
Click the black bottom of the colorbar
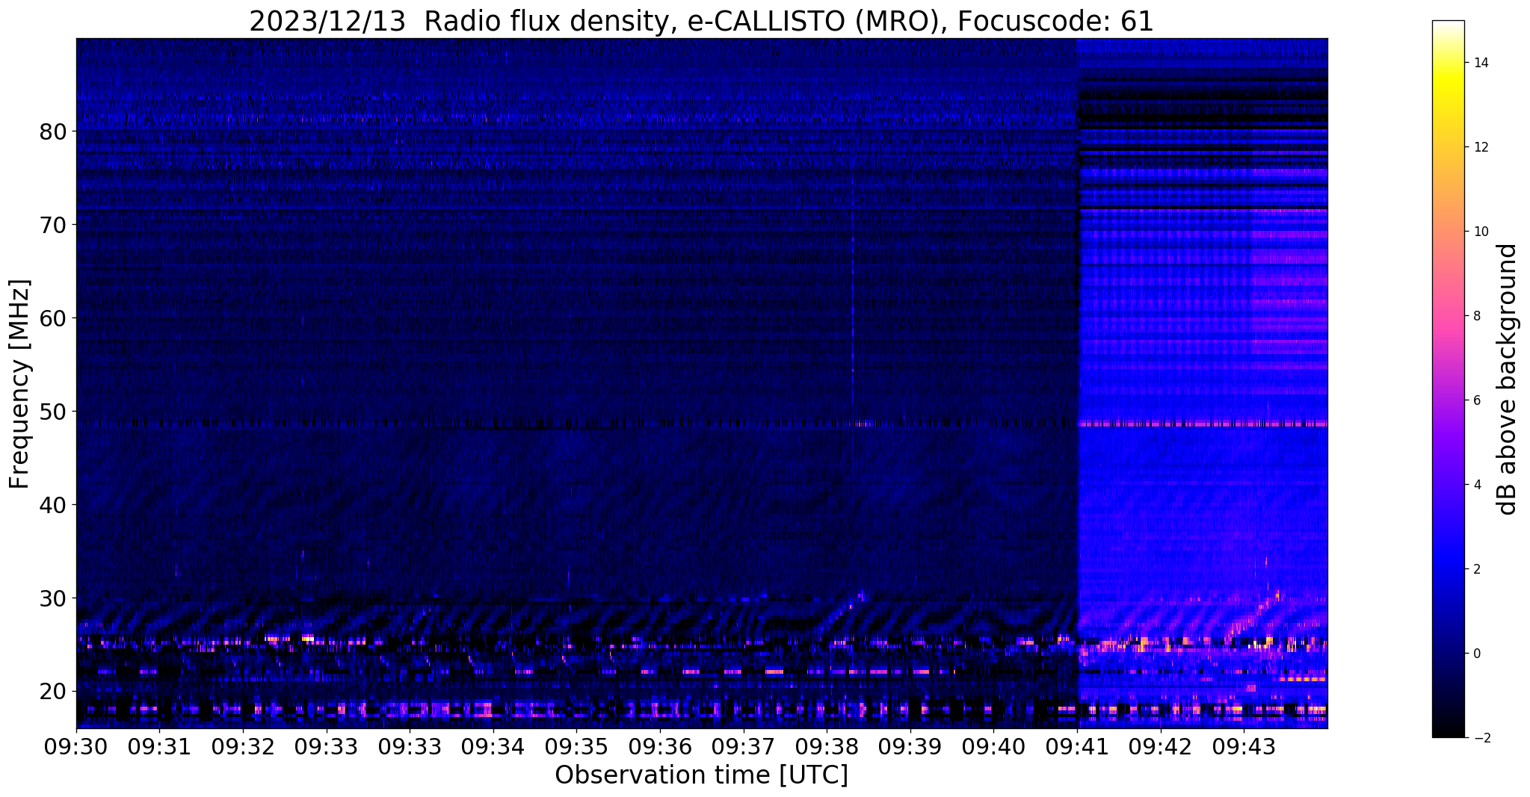(x=1448, y=728)
